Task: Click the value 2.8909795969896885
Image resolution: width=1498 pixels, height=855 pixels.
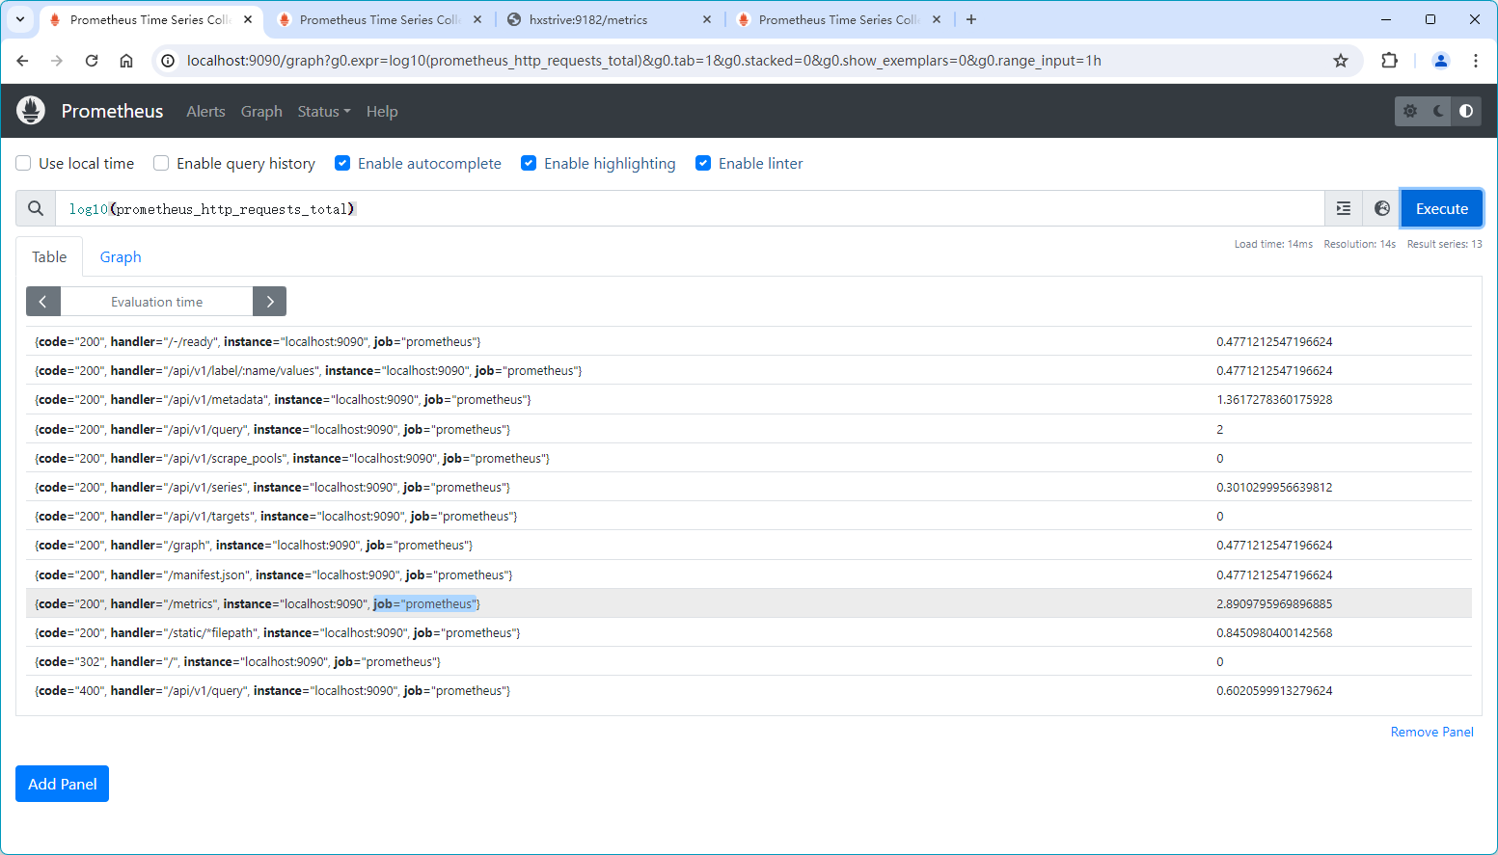Action: (x=1274, y=603)
